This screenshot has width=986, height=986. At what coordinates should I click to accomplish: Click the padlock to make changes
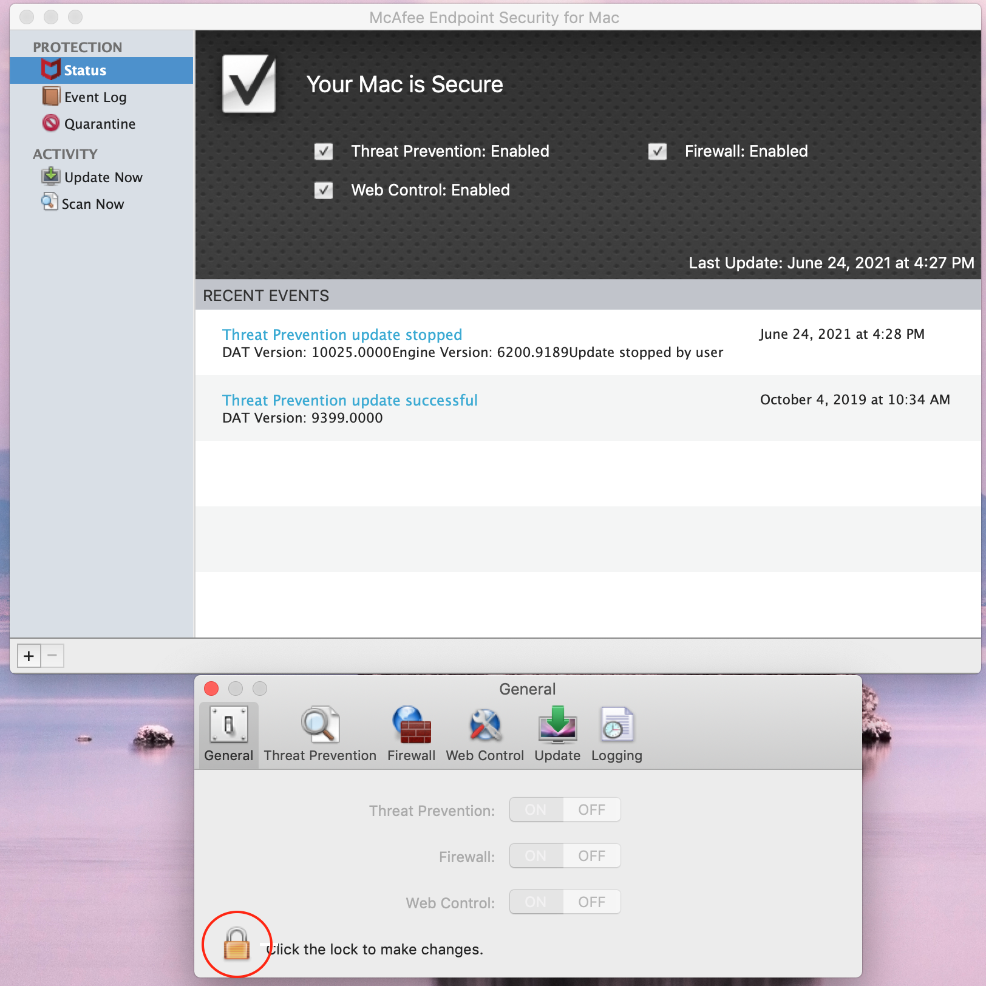click(237, 944)
